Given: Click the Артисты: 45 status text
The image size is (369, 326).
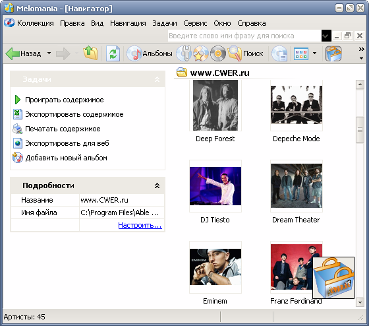Looking at the screenshot, I should [24, 317].
